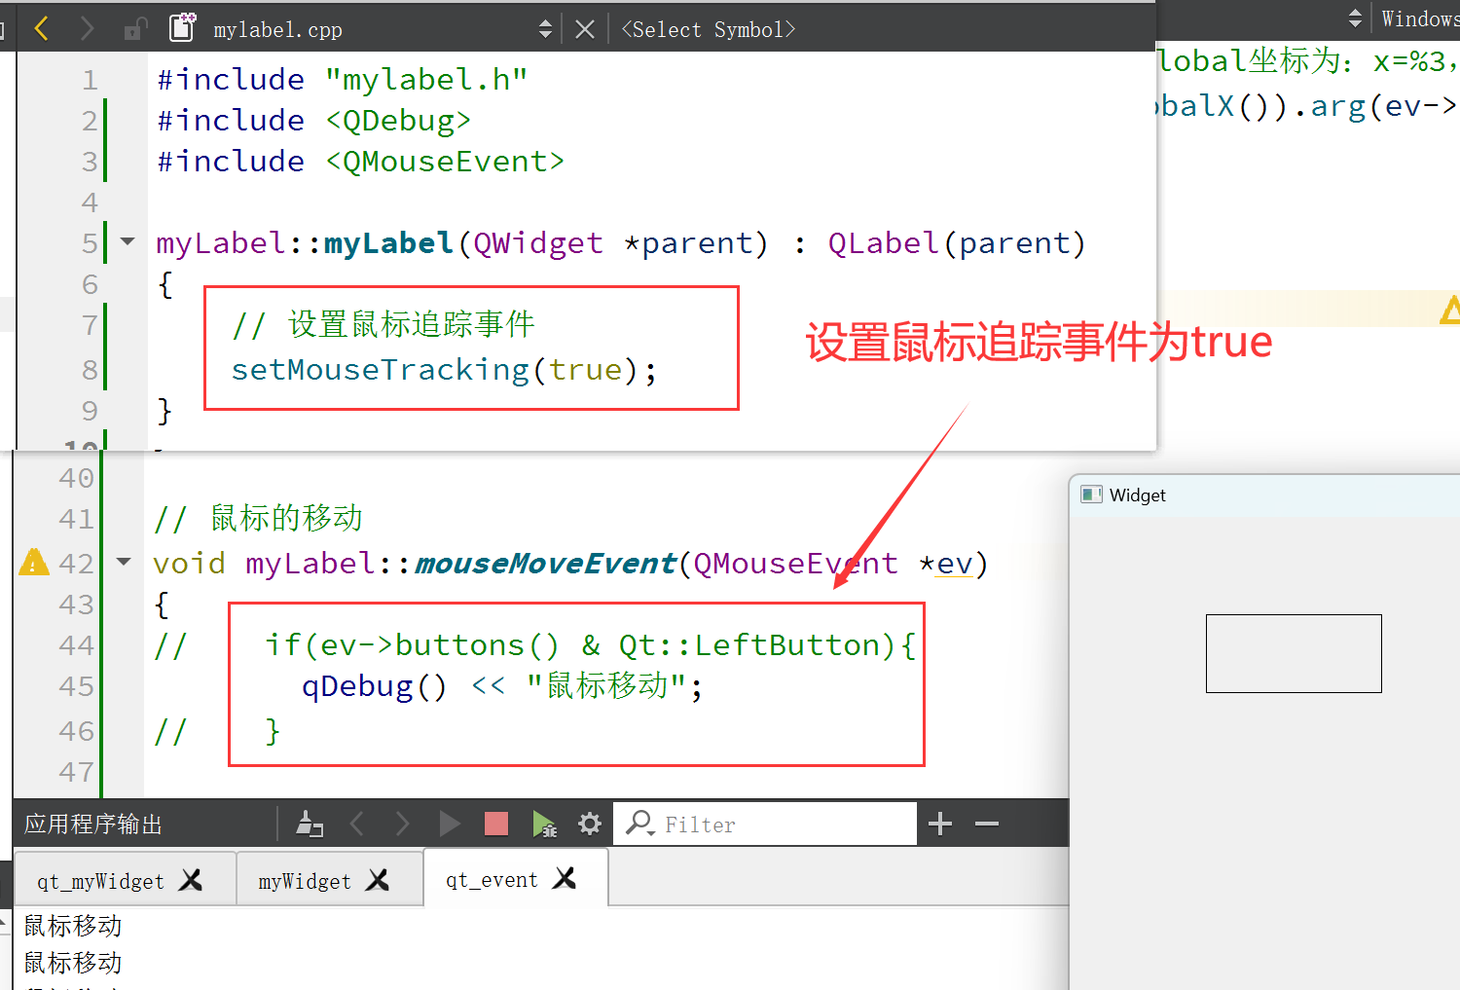Go back with the yellow left arrow
The image size is (1460, 990).
(41, 28)
